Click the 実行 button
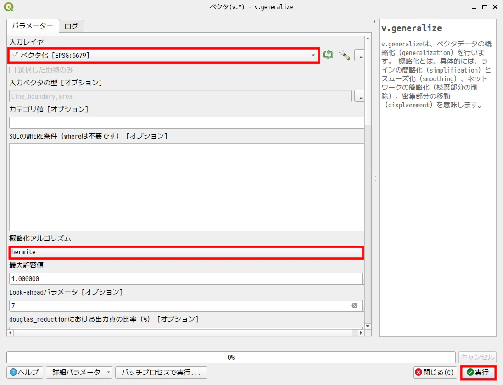Screen dimensions: 503x385 click(x=478, y=372)
